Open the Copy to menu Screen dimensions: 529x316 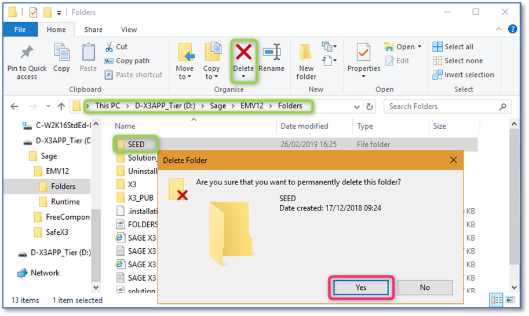211,61
